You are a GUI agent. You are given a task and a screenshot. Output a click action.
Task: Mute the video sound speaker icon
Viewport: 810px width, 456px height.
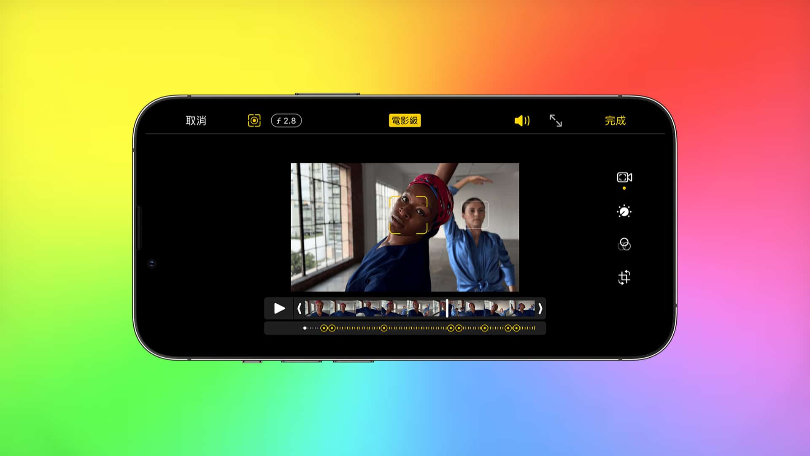pos(522,121)
